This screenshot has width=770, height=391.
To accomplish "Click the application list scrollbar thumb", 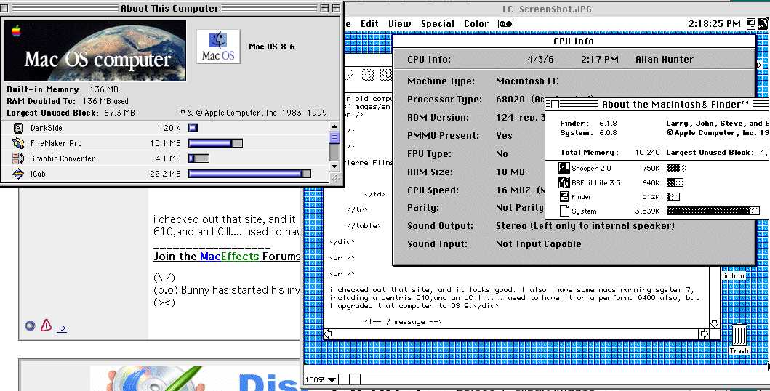I will point(334,137).
